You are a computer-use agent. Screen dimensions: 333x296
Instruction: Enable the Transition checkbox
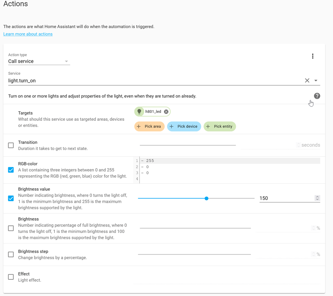coord(11,145)
